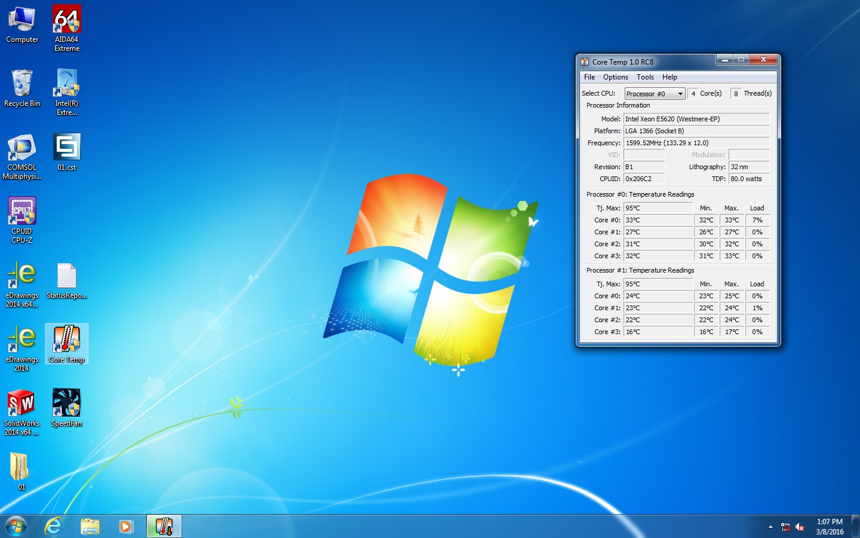Viewport: 860px width, 538px height.
Task: Select the AIDA64 Extreme shortcut
Action: pos(67,28)
